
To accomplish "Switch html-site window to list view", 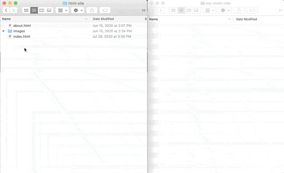I will pos(34,10).
